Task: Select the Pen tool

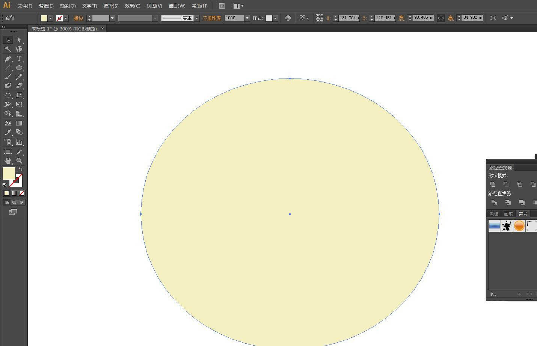Action: click(x=8, y=59)
